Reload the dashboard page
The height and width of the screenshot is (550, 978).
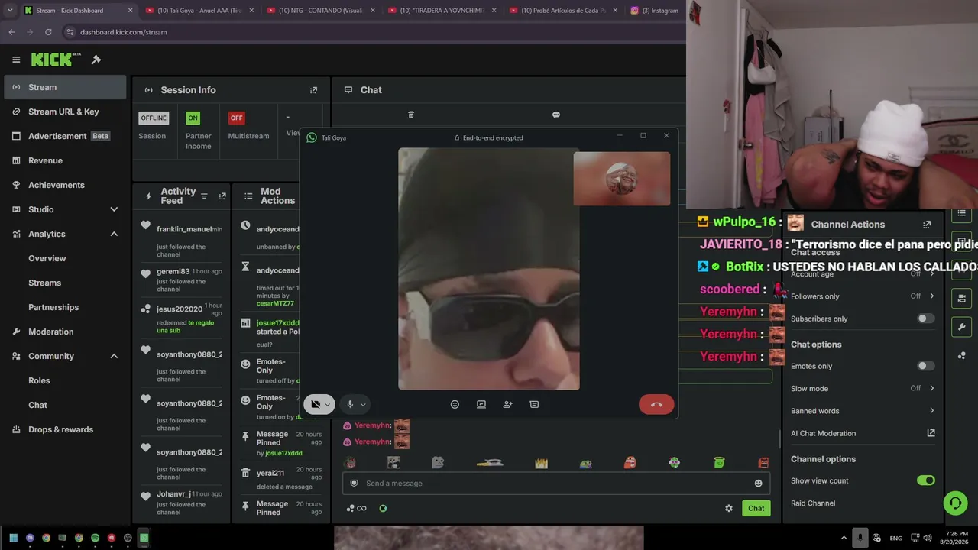[x=48, y=32]
